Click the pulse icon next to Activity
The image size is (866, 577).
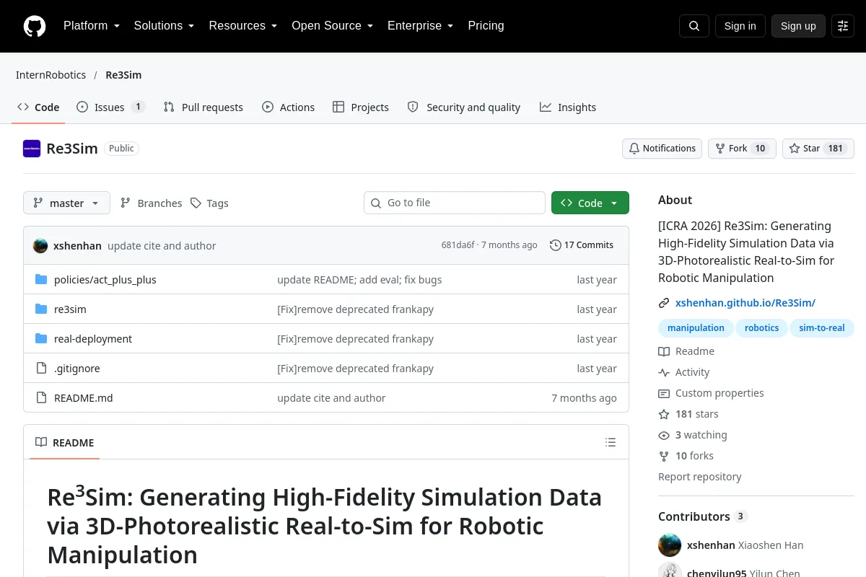tap(664, 372)
